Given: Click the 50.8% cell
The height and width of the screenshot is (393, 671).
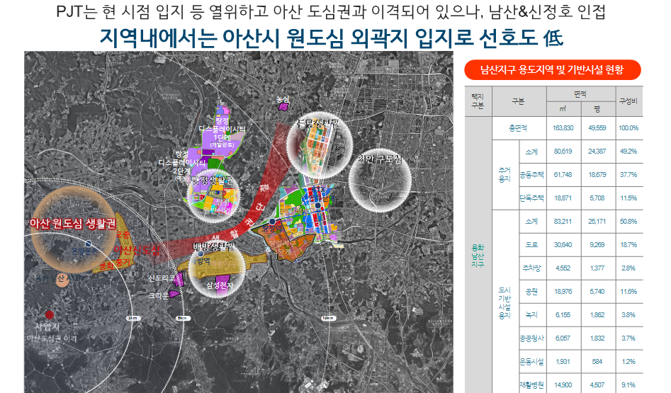Looking at the screenshot, I should (628, 222).
